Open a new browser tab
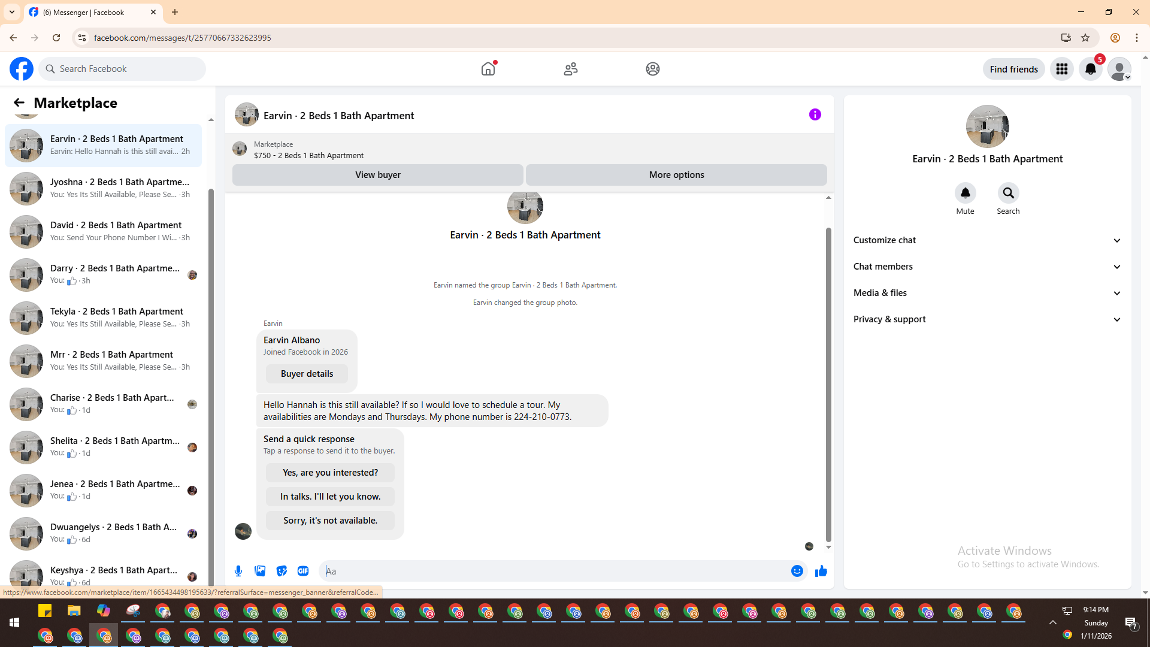 pos(175,12)
